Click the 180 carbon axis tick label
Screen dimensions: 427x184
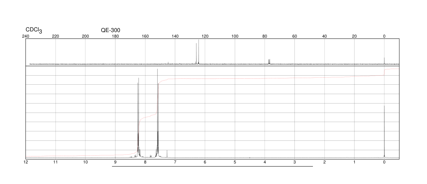click(115, 36)
